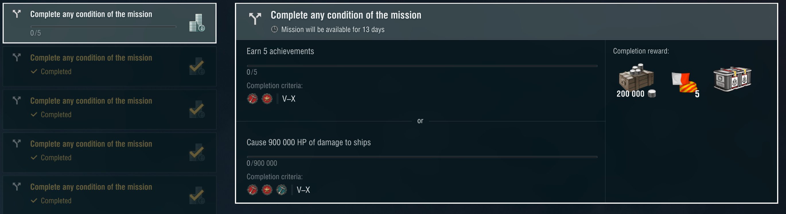This screenshot has height=214, width=786.
Task: Click crossed-anchor icon under the damage condition
Action: pyautogui.click(x=252, y=190)
